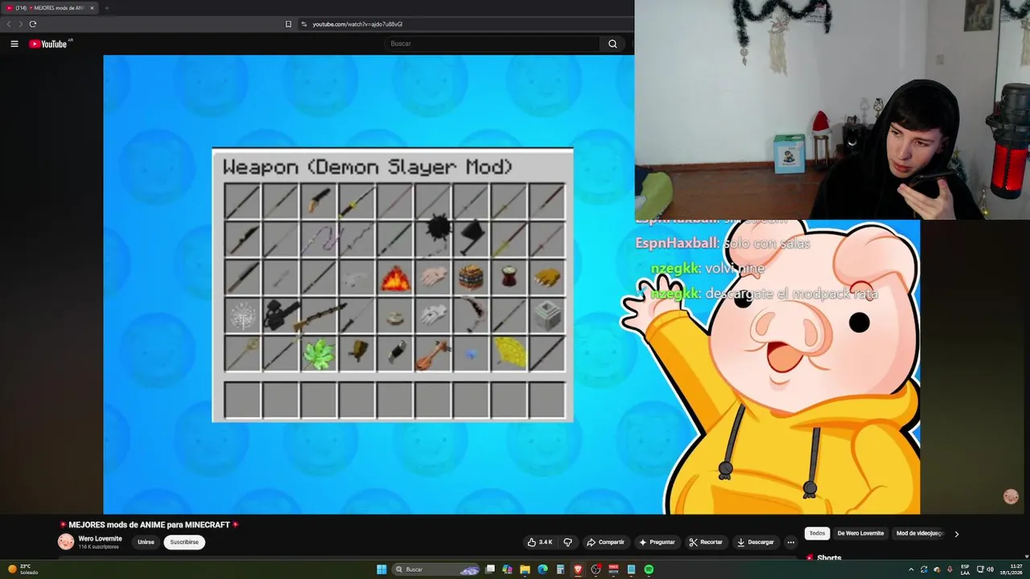1030x579 pixels.
Task: Switch to the MEJORES mods de ANIME browser tab
Action: point(48,8)
